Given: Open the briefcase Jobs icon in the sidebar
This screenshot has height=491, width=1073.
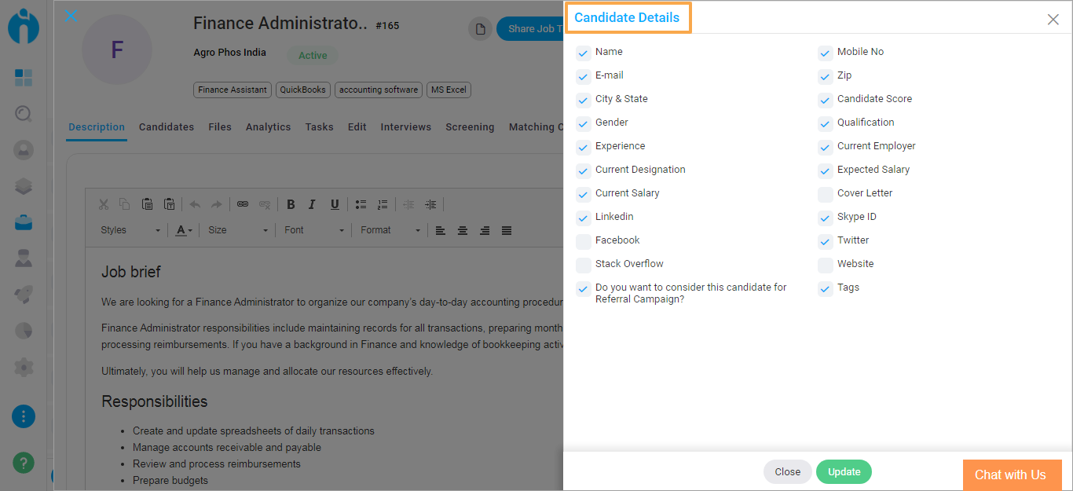Looking at the screenshot, I should click(x=24, y=222).
